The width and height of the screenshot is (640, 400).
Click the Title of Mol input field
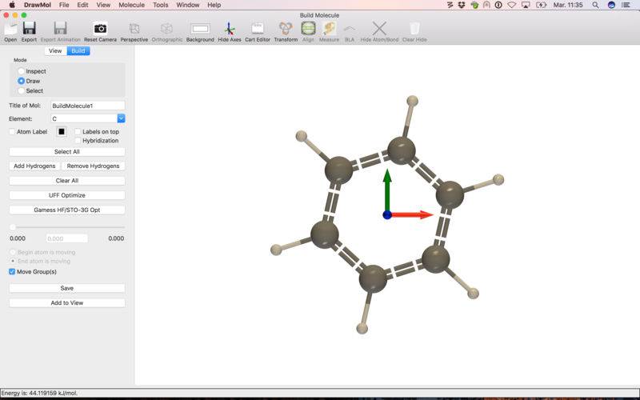coord(88,106)
